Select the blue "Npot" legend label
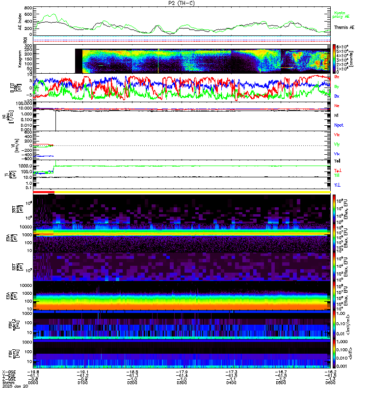This screenshot has width=368, height=393. (339, 125)
